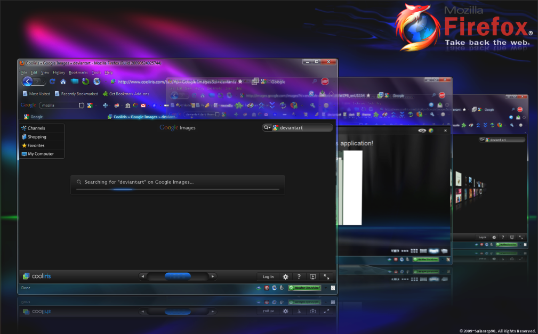Open the Google search engine selector icon
Screen dimensions: 538x334
(x=264, y=82)
